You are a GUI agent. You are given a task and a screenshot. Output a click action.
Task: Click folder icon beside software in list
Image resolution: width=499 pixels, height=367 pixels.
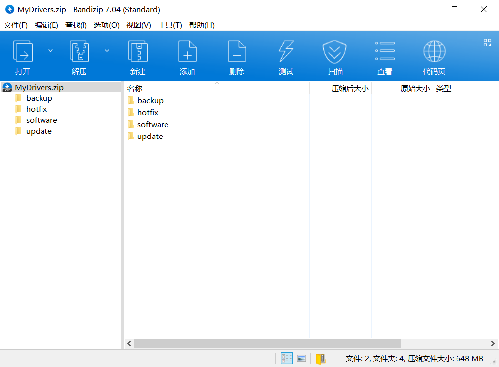131,125
